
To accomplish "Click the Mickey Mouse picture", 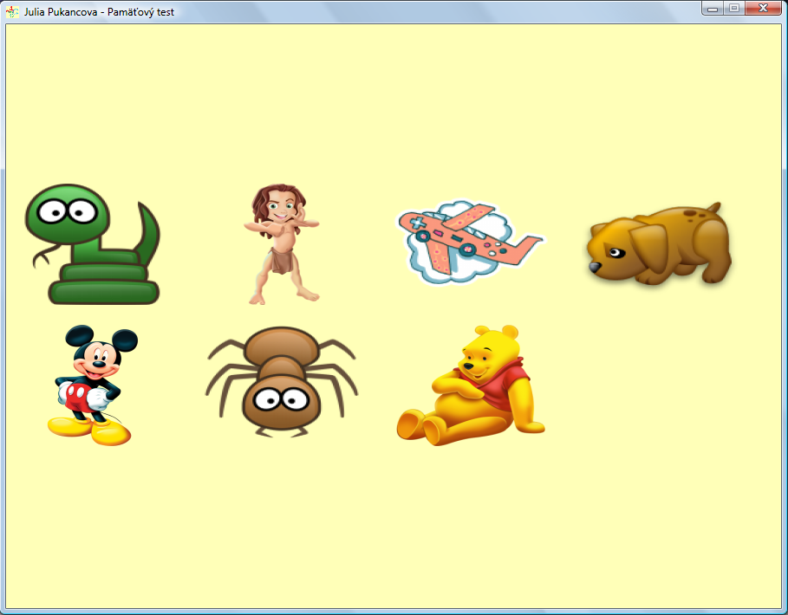I will click(x=91, y=385).
